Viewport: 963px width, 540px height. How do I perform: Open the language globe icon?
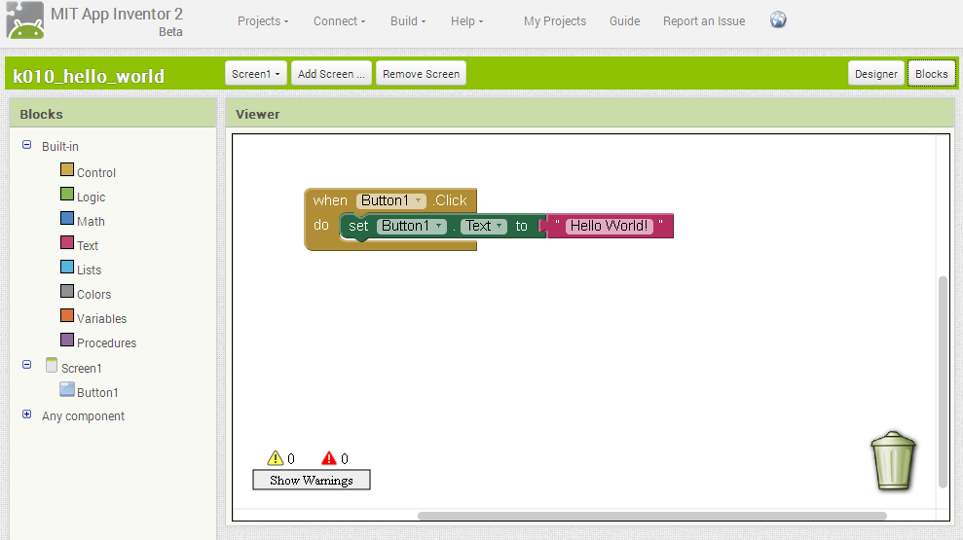(x=778, y=20)
